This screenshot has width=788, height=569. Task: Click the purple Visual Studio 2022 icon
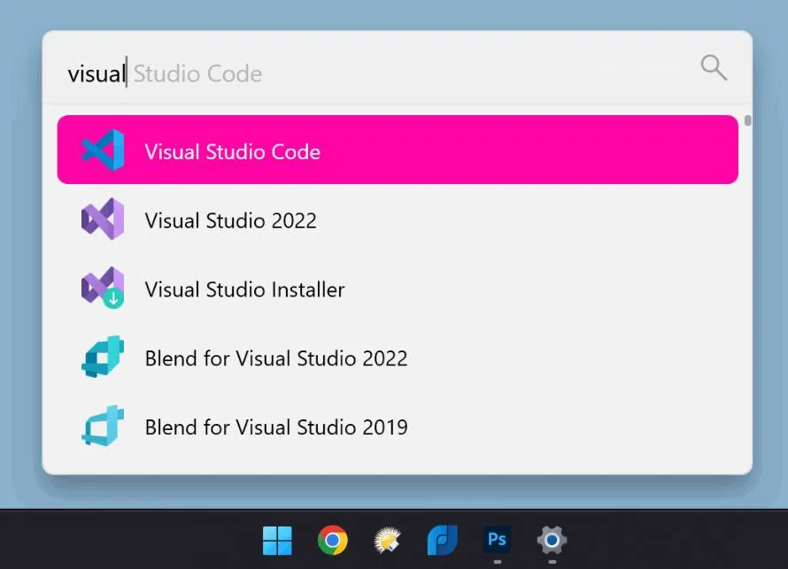tap(103, 219)
